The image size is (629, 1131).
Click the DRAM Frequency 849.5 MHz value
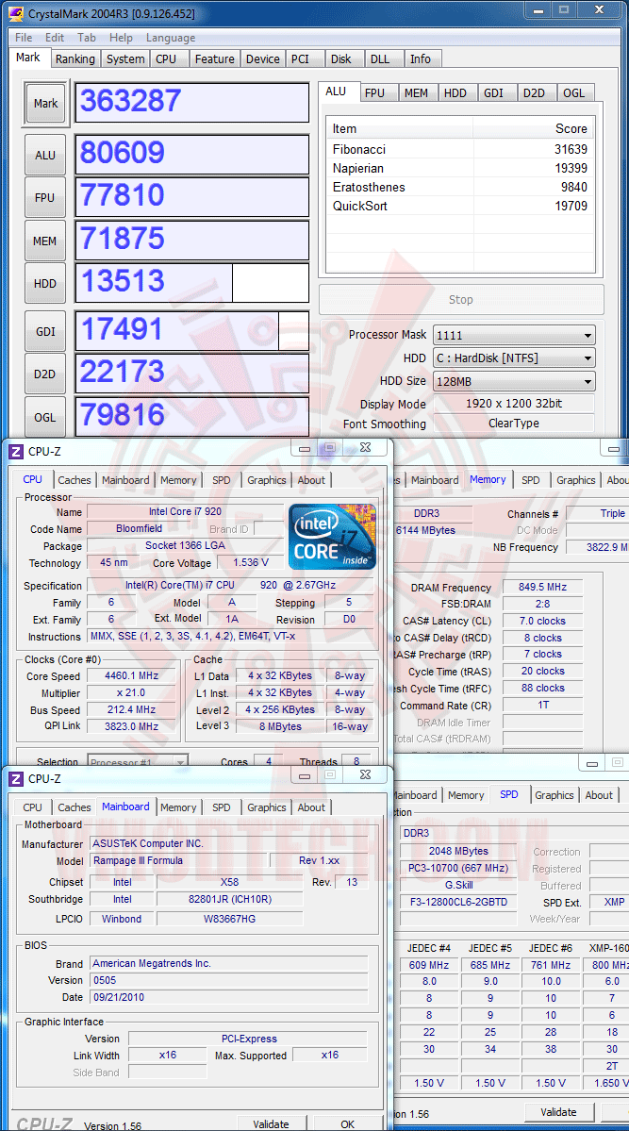(541, 588)
